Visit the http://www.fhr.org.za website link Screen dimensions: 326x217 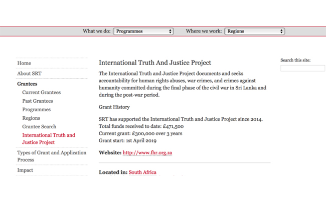click(147, 153)
